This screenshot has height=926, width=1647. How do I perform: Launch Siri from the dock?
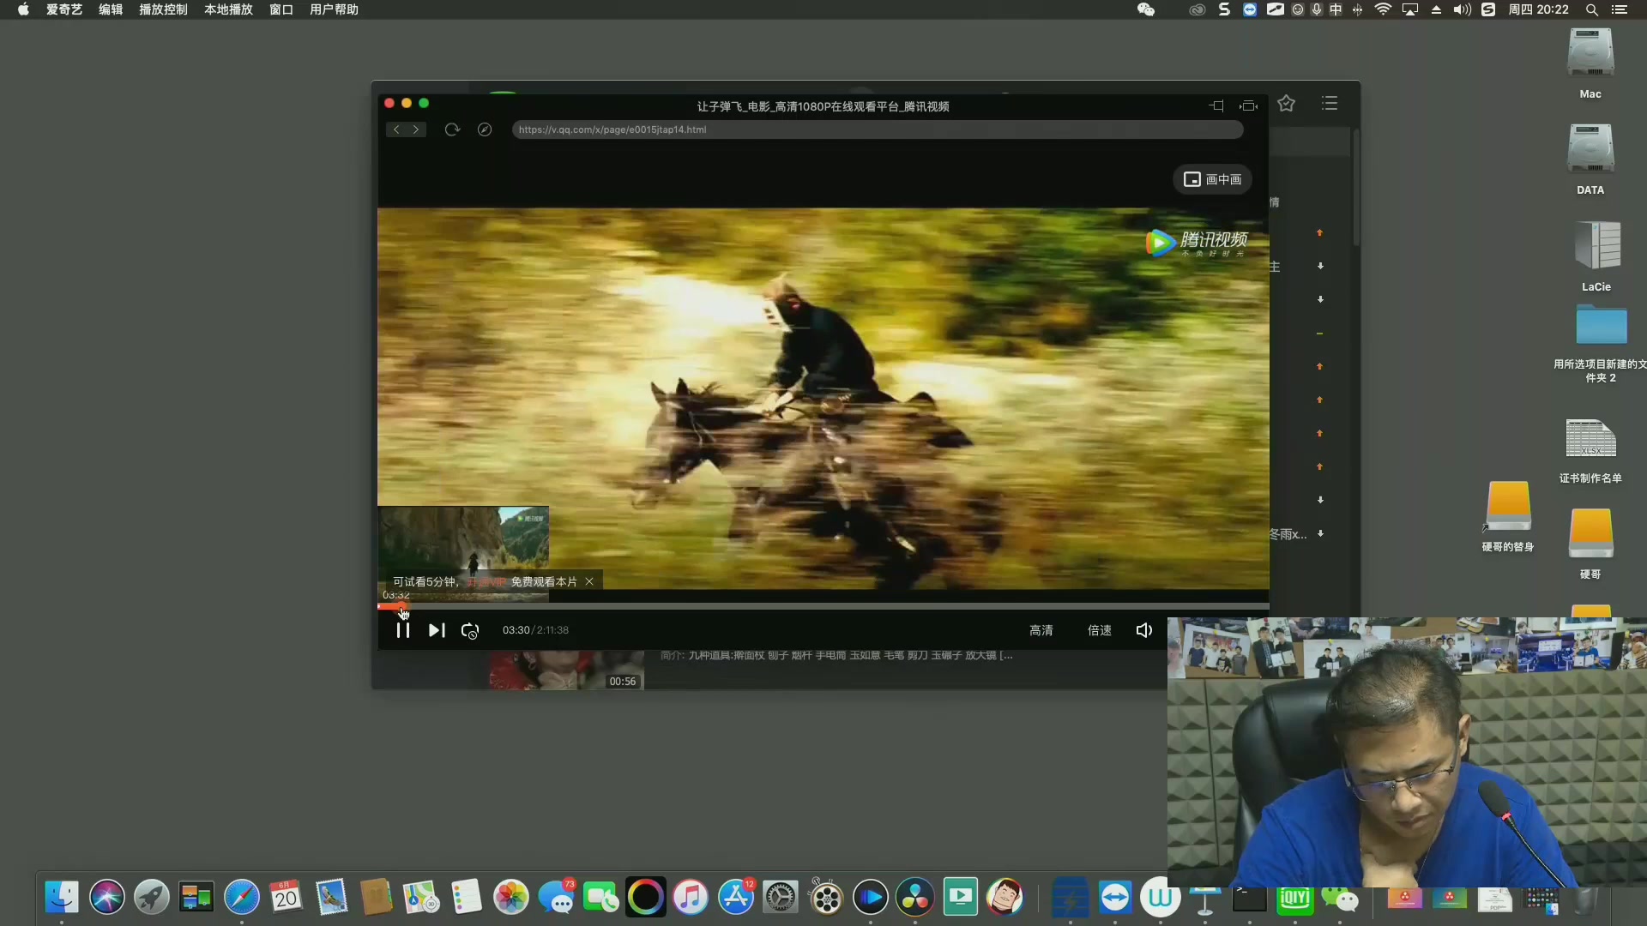(107, 897)
